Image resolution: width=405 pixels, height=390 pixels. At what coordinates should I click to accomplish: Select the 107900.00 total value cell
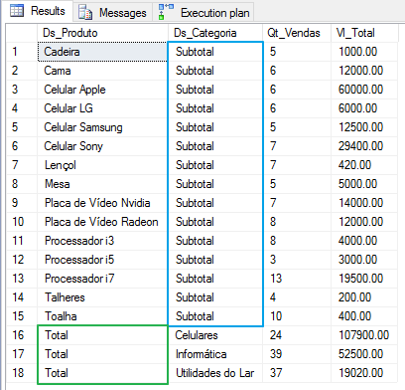(364, 335)
